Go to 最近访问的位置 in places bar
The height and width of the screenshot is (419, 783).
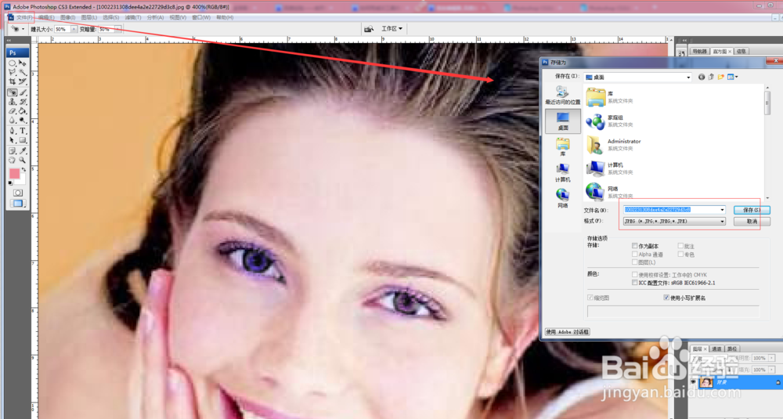563,96
